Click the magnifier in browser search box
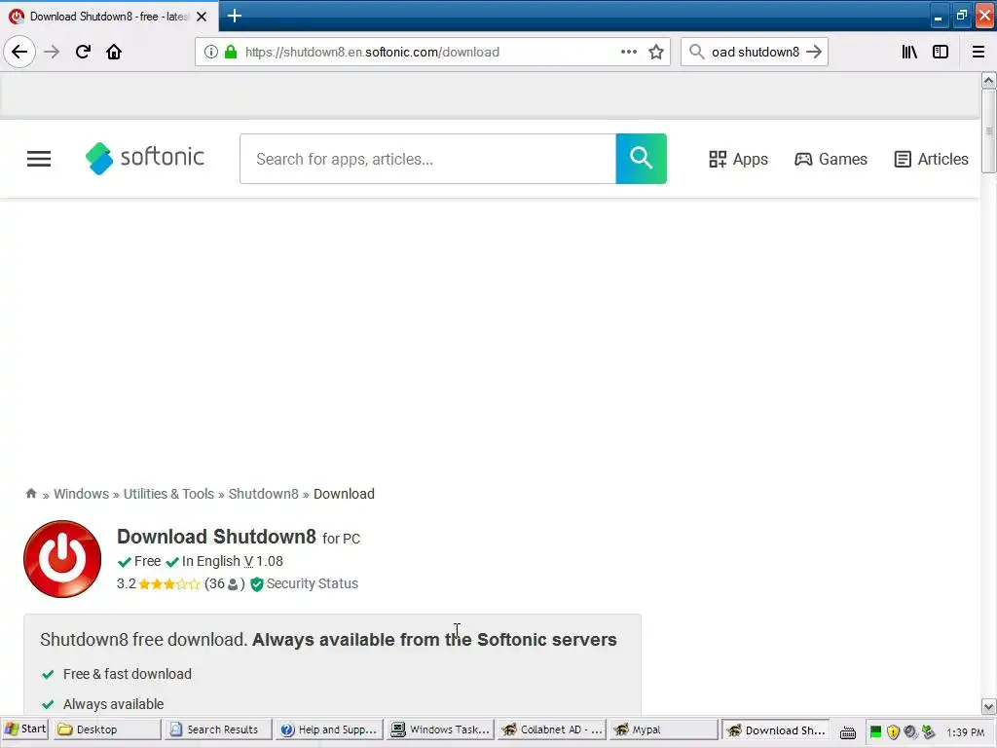Viewport: 997px width, 748px height. click(x=697, y=52)
